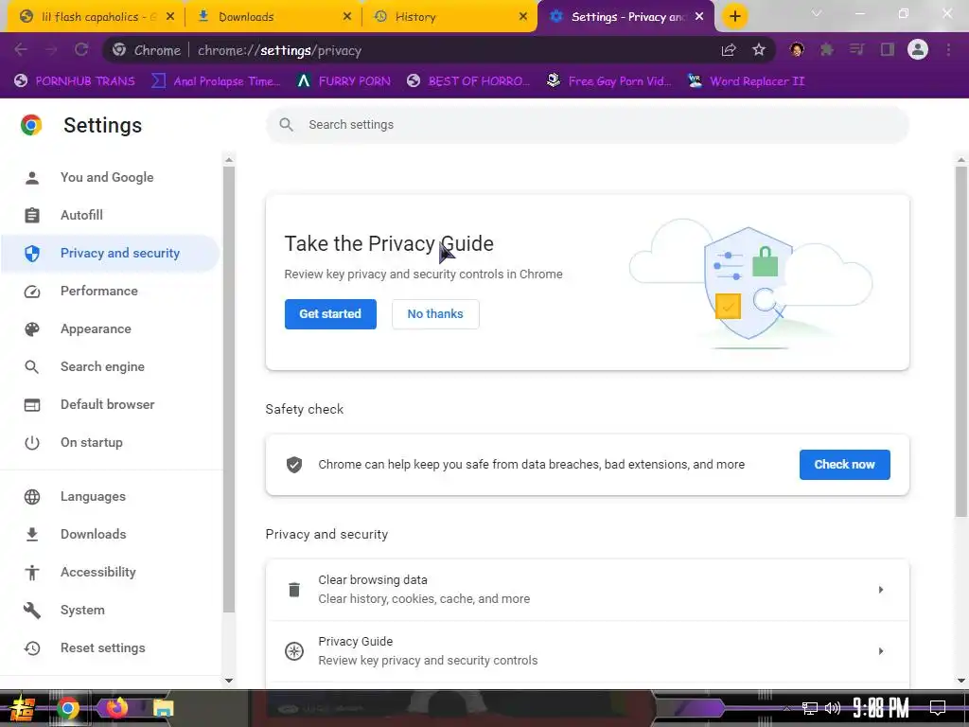Click sidebar scrollbar down arrow

point(229,681)
